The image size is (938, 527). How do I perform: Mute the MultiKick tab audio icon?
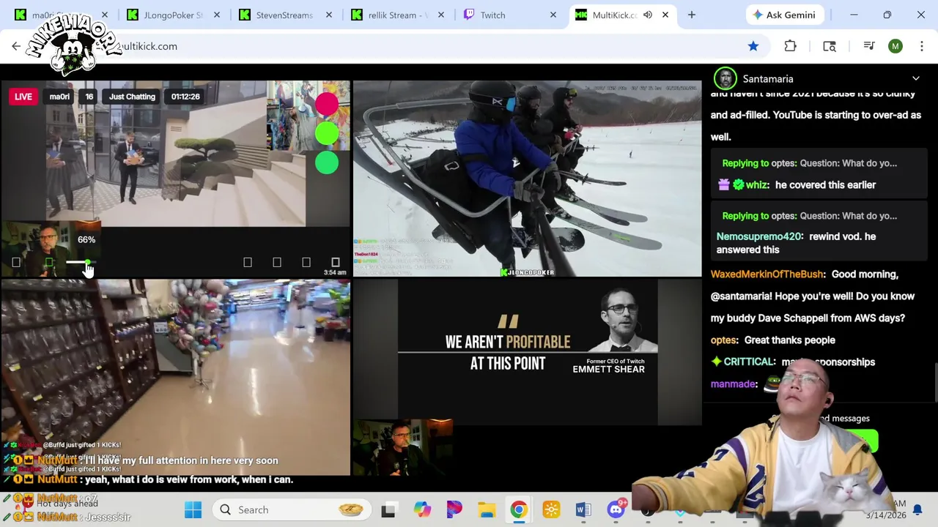pos(648,15)
